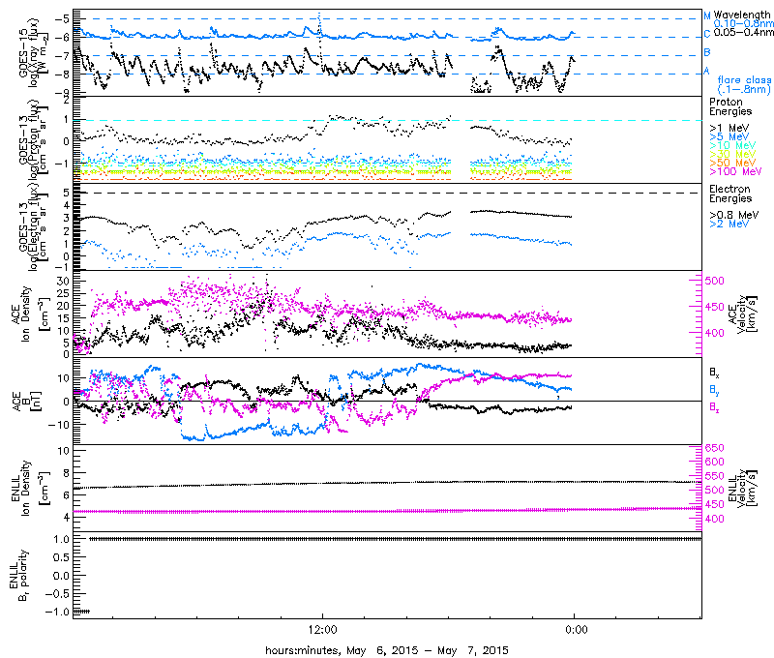Viewport: 774px width, 658px height.
Task: Click the 'A' flare class marker
Action: point(707,71)
